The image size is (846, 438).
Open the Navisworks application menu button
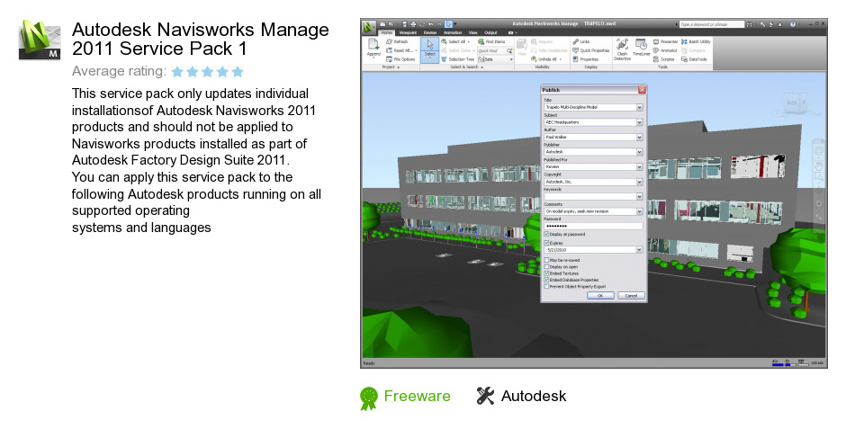coord(368,28)
